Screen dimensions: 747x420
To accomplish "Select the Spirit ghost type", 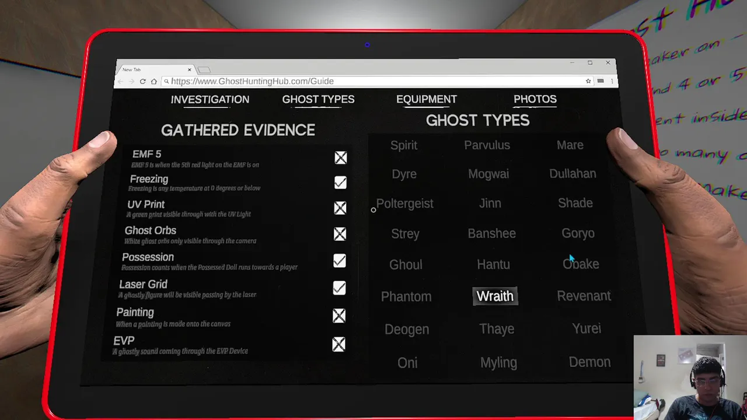I will (404, 145).
